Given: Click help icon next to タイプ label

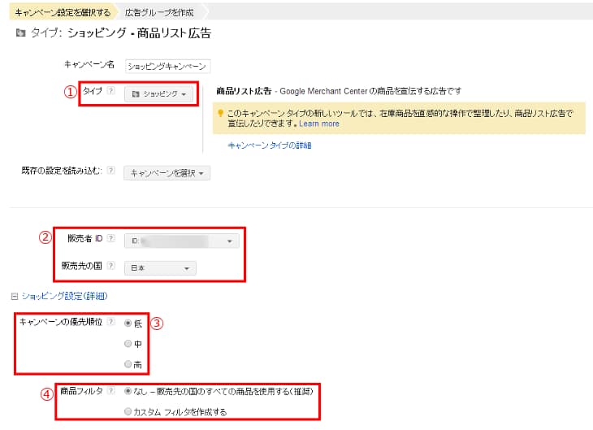Looking at the screenshot, I should [110, 92].
